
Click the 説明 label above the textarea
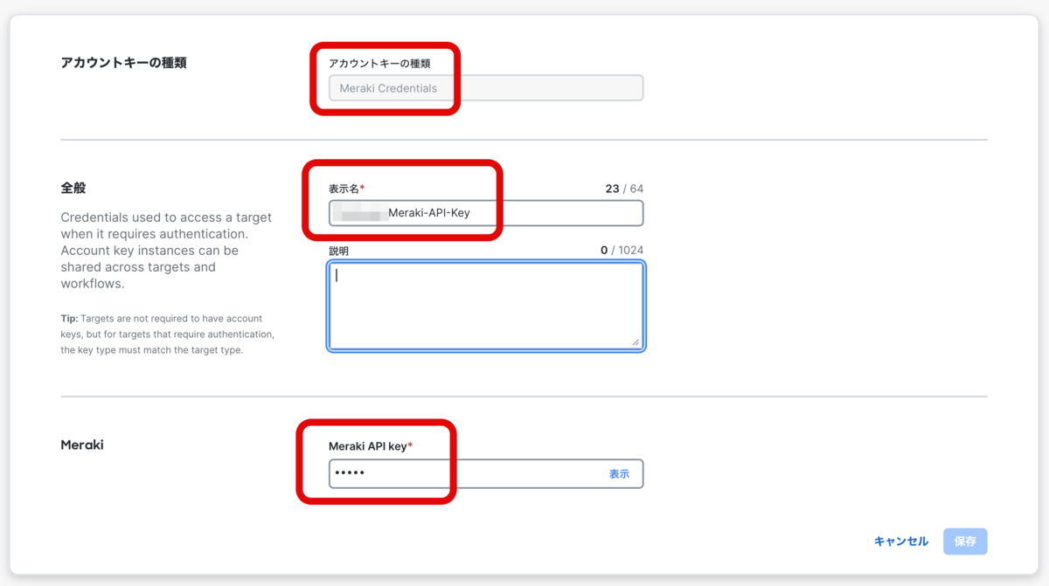[x=338, y=251]
